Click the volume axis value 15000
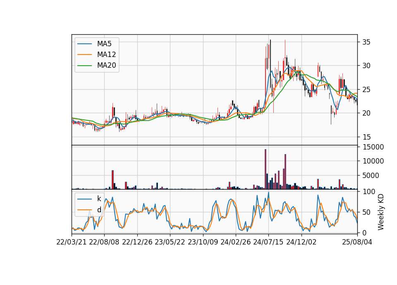This screenshot has height=285, width=397. 373,147
